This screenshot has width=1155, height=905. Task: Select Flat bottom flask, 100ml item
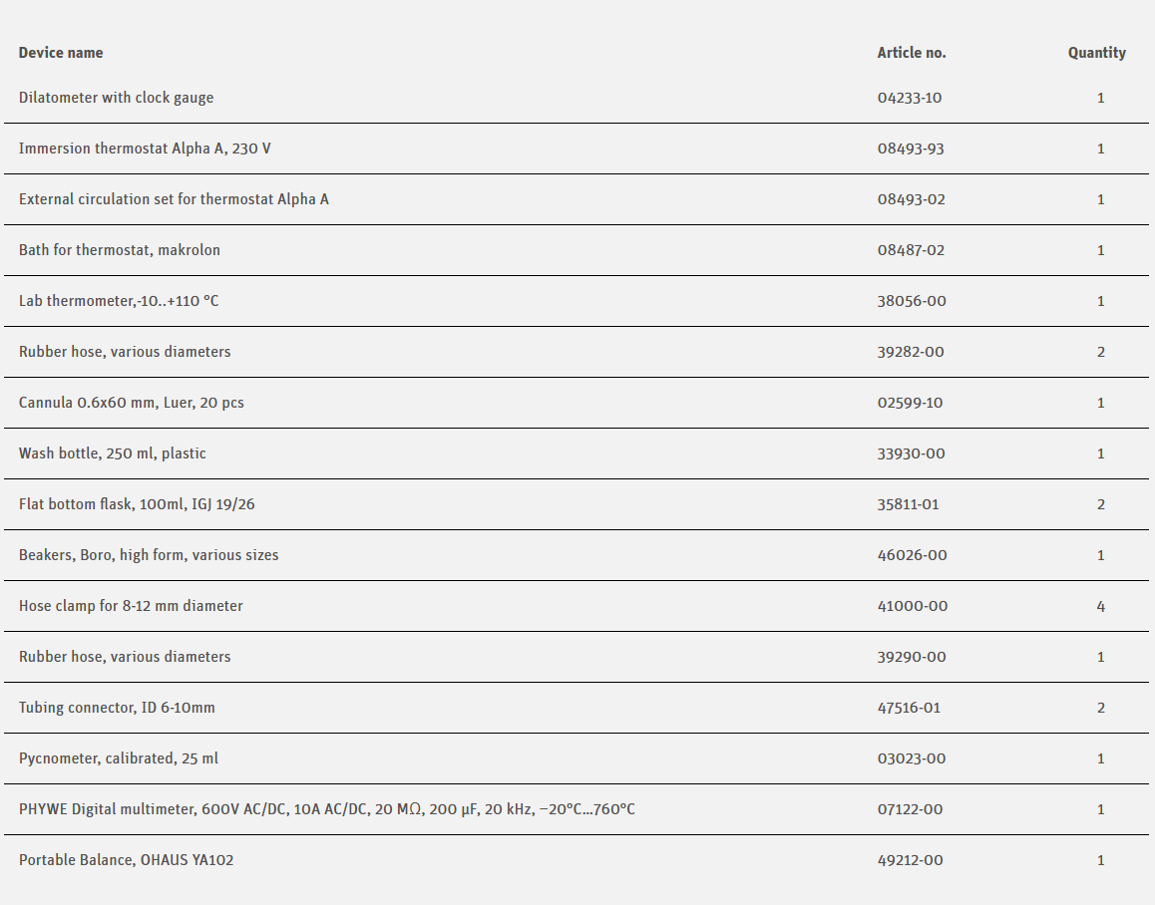point(137,504)
